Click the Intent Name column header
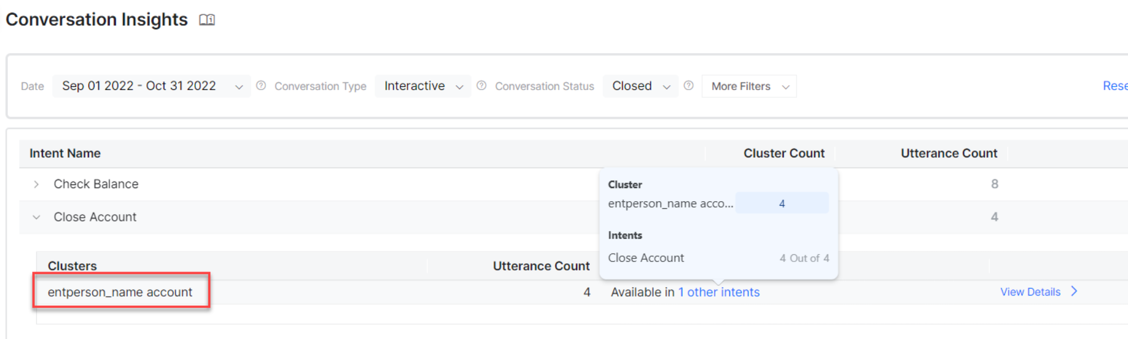 pos(65,153)
